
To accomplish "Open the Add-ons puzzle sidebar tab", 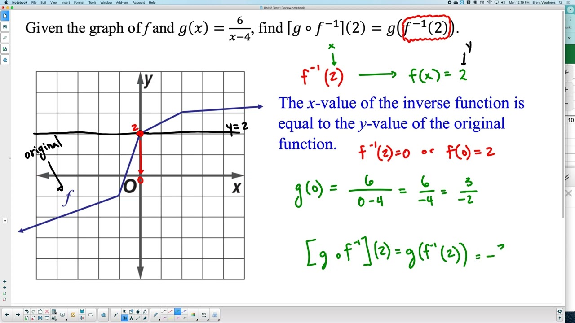I will click(x=5, y=60).
